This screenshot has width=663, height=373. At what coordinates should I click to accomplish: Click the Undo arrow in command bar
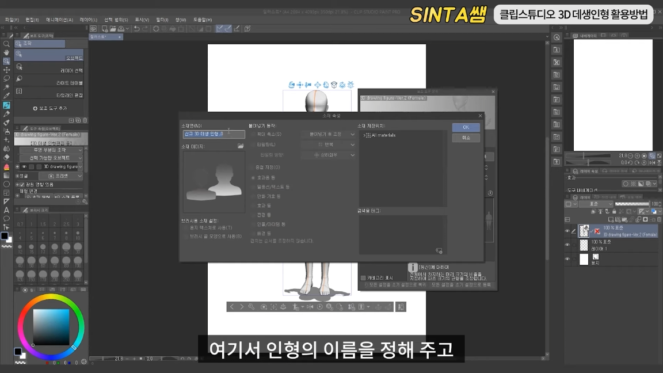click(136, 29)
